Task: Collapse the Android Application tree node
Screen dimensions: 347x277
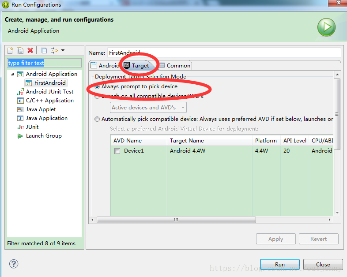Action: tap(13, 74)
